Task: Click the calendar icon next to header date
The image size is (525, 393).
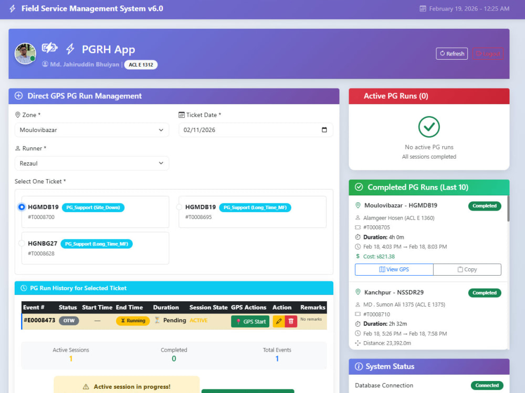Action: coord(423,9)
